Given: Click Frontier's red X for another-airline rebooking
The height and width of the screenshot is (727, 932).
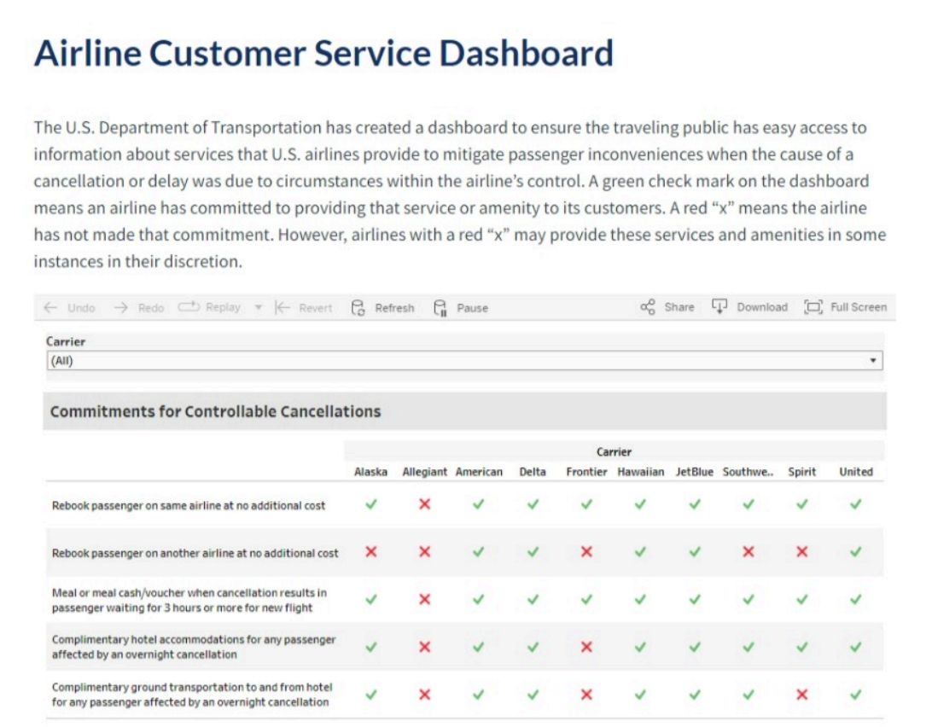Looking at the screenshot, I should coord(586,552).
